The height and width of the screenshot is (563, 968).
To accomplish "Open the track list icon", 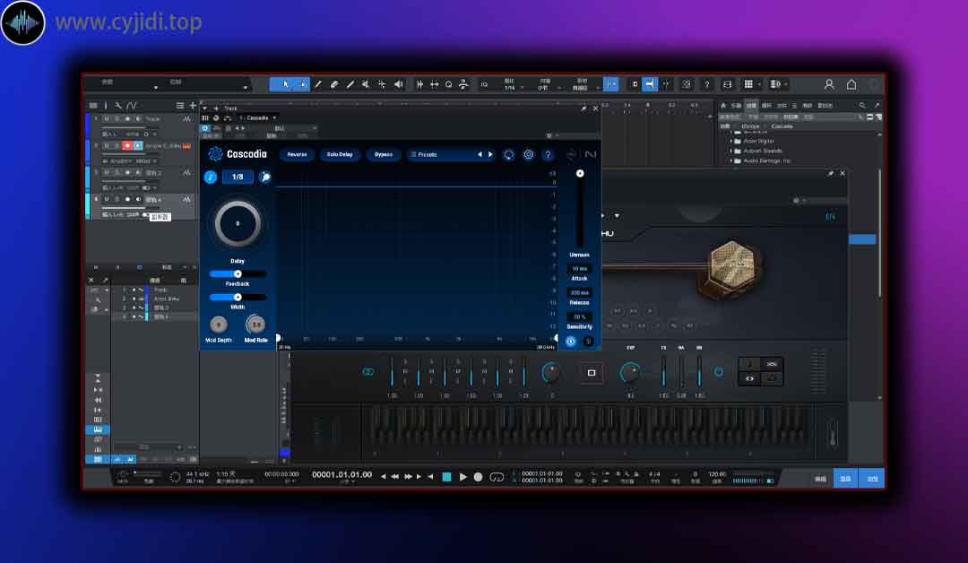I will point(179,106).
